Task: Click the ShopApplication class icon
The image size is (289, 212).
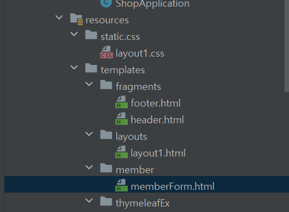Action: point(106,3)
